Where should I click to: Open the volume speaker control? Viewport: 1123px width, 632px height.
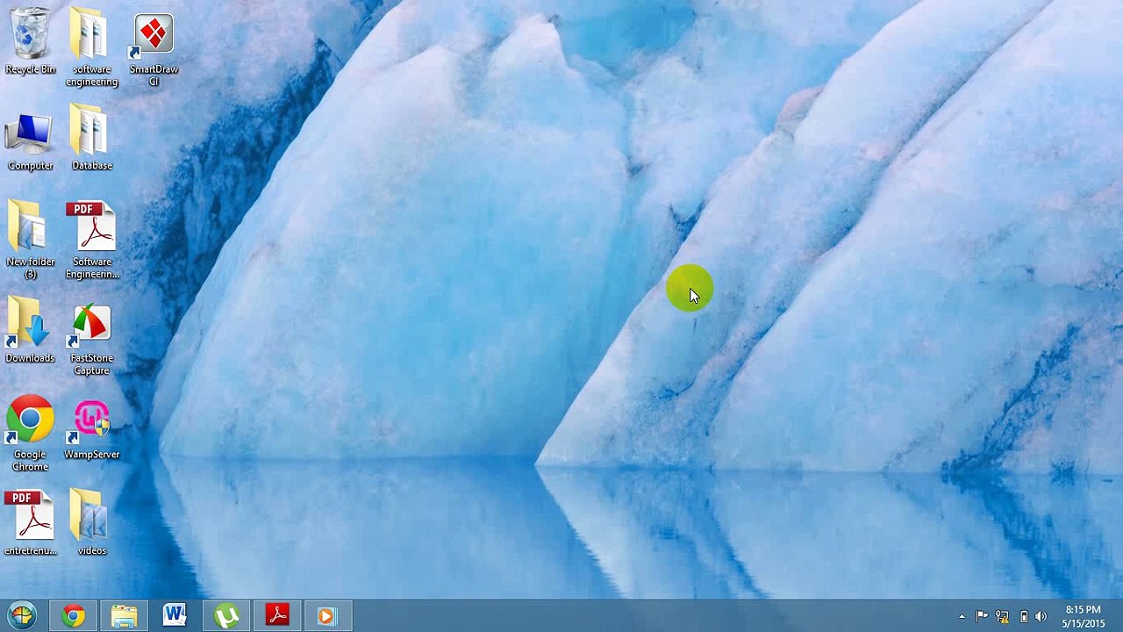point(1041,616)
